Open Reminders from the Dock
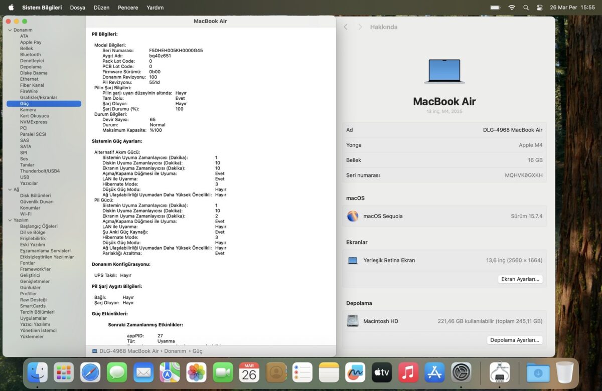 click(x=303, y=372)
